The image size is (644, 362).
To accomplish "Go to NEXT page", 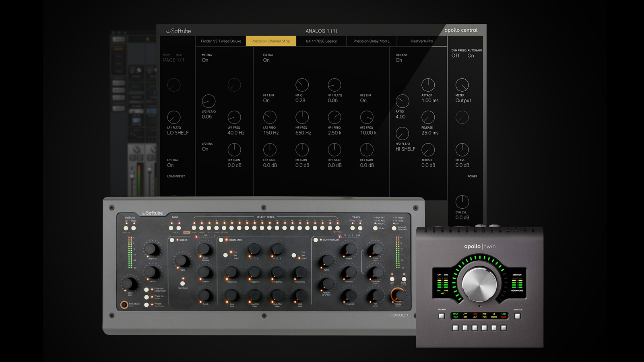I will point(179,55).
